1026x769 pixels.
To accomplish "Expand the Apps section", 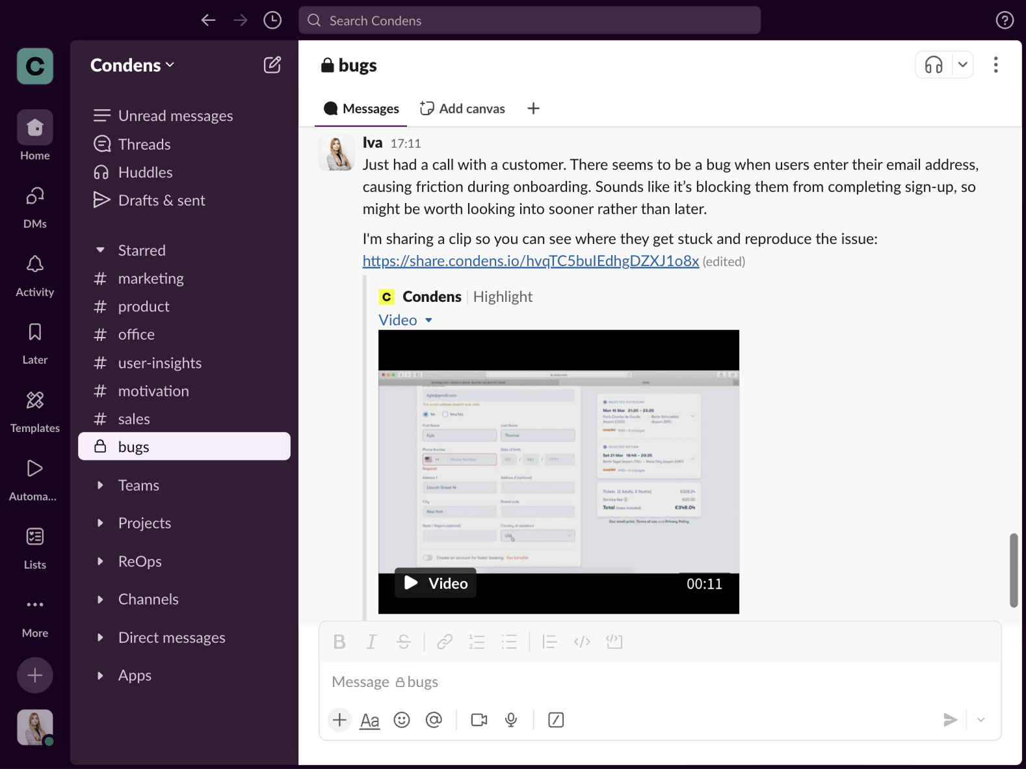I will (100, 675).
